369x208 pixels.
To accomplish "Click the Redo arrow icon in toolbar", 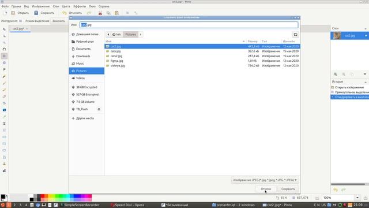I will click(89, 13).
